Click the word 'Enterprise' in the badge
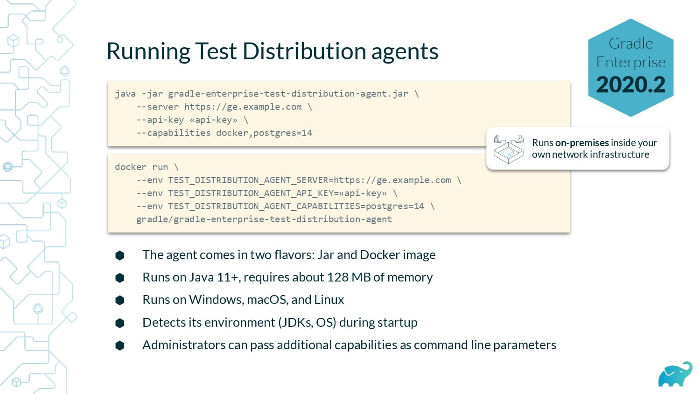The image size is (700, 394). 631,62
